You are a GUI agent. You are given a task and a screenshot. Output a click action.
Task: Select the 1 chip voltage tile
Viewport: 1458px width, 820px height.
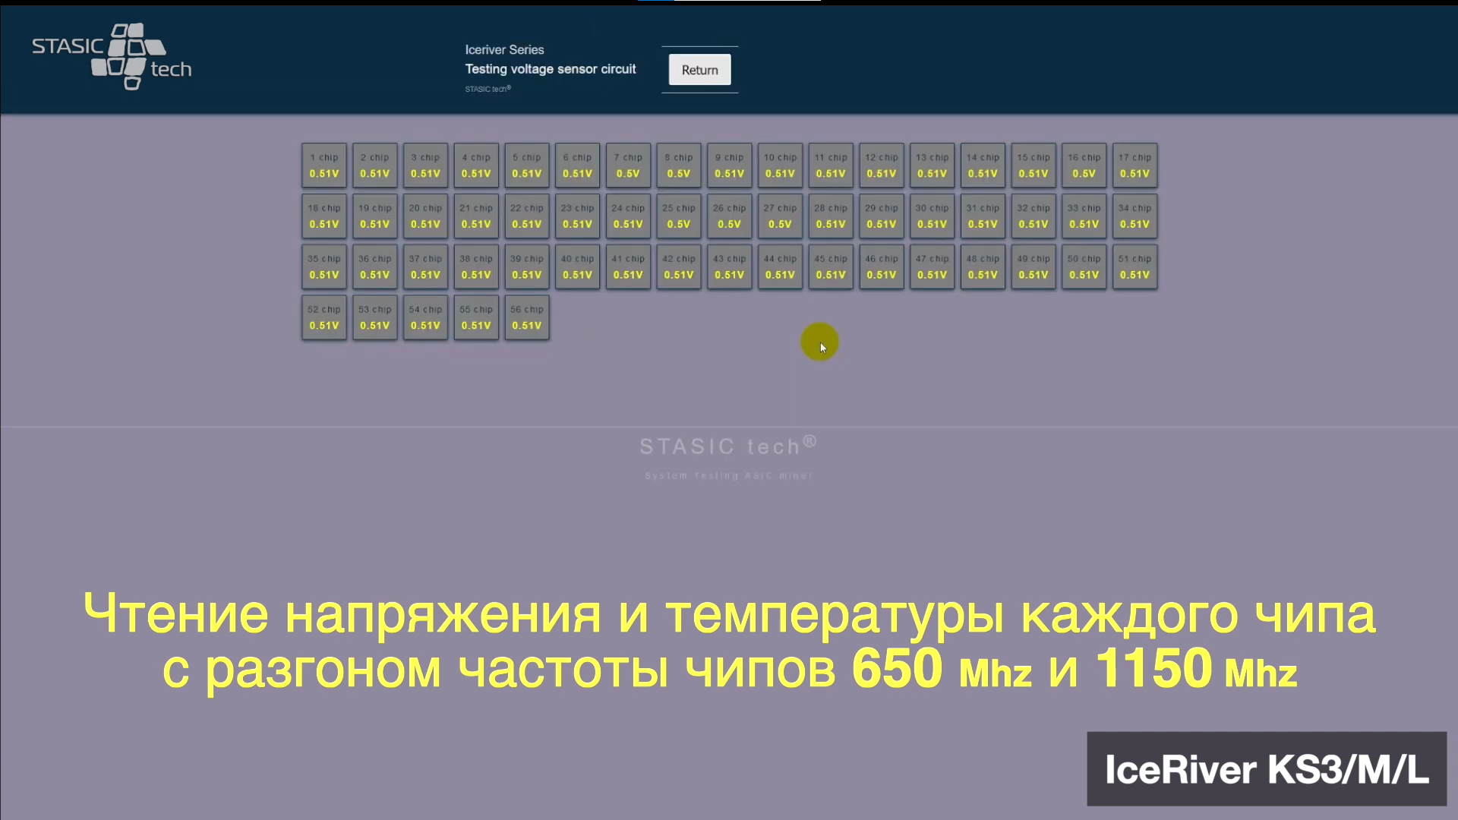tap(324, 166)
